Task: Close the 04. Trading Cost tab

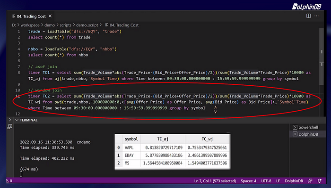Action: 50,16
